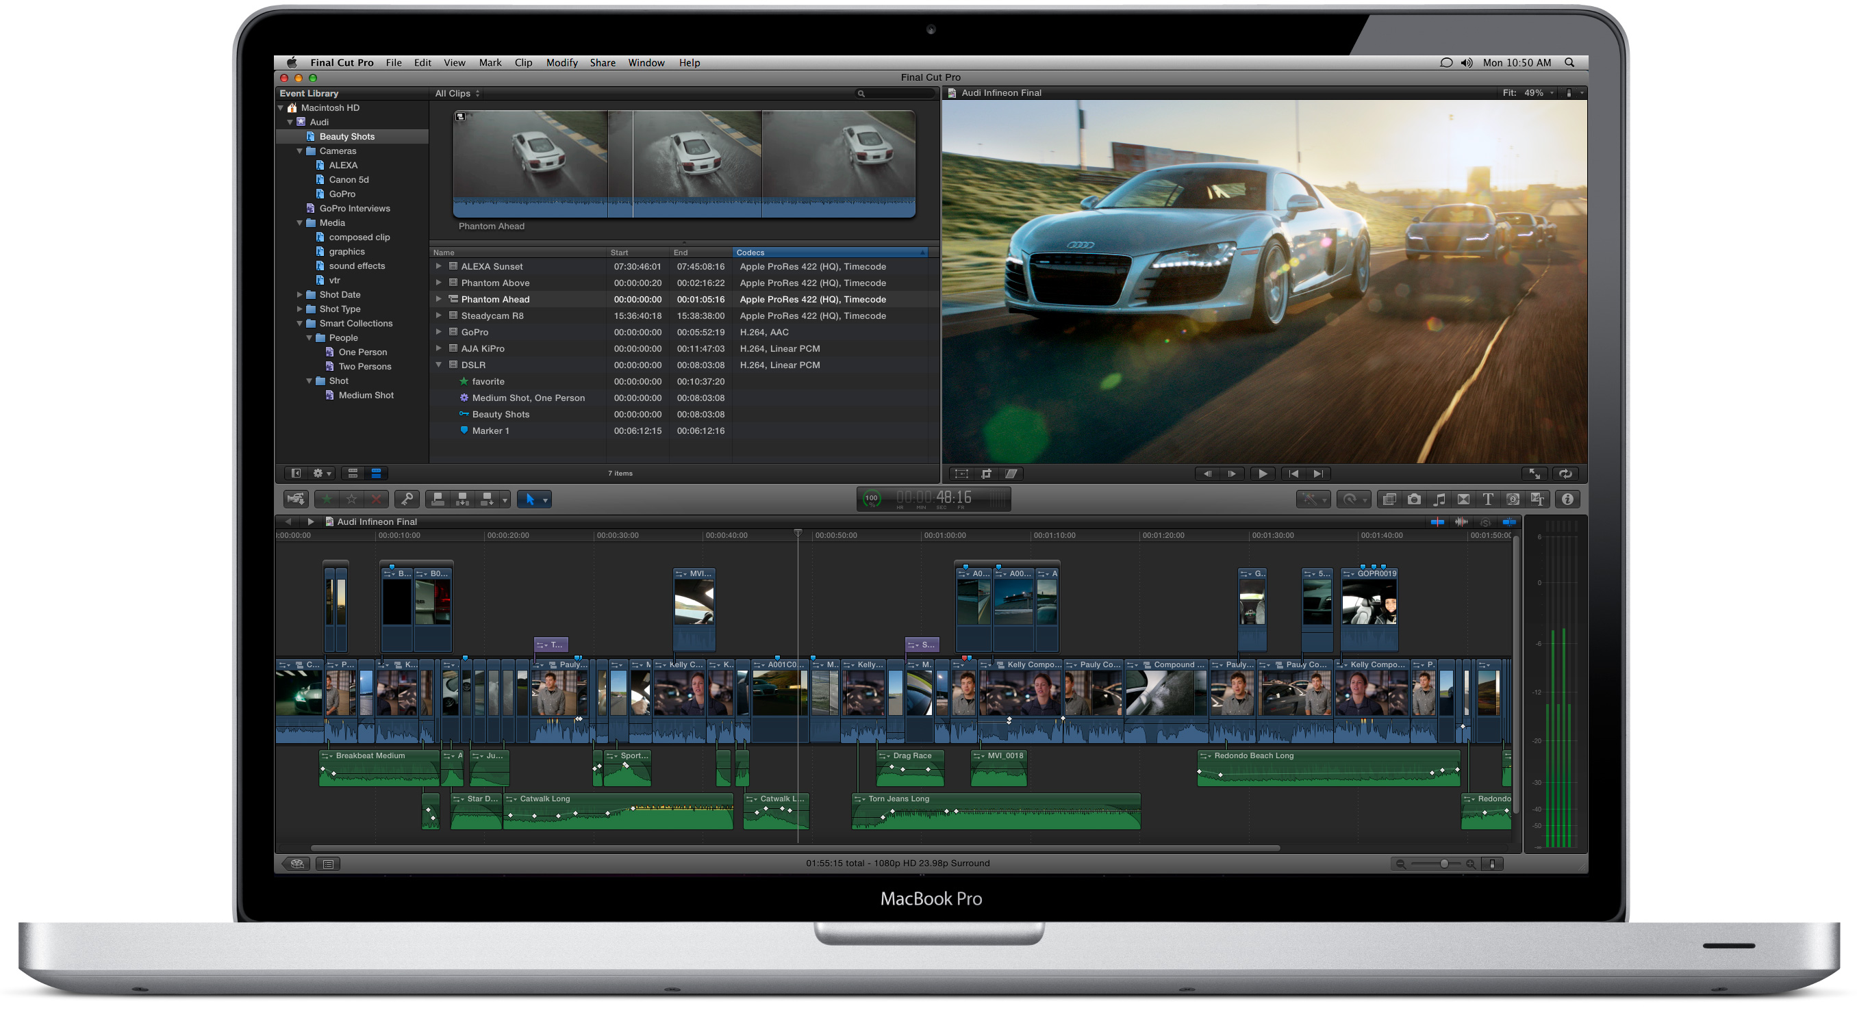The width and height of the screenshot is (1857, 1010).
Task: Toggle audio skimming in the timeline
Action: tap(1461, 521)
